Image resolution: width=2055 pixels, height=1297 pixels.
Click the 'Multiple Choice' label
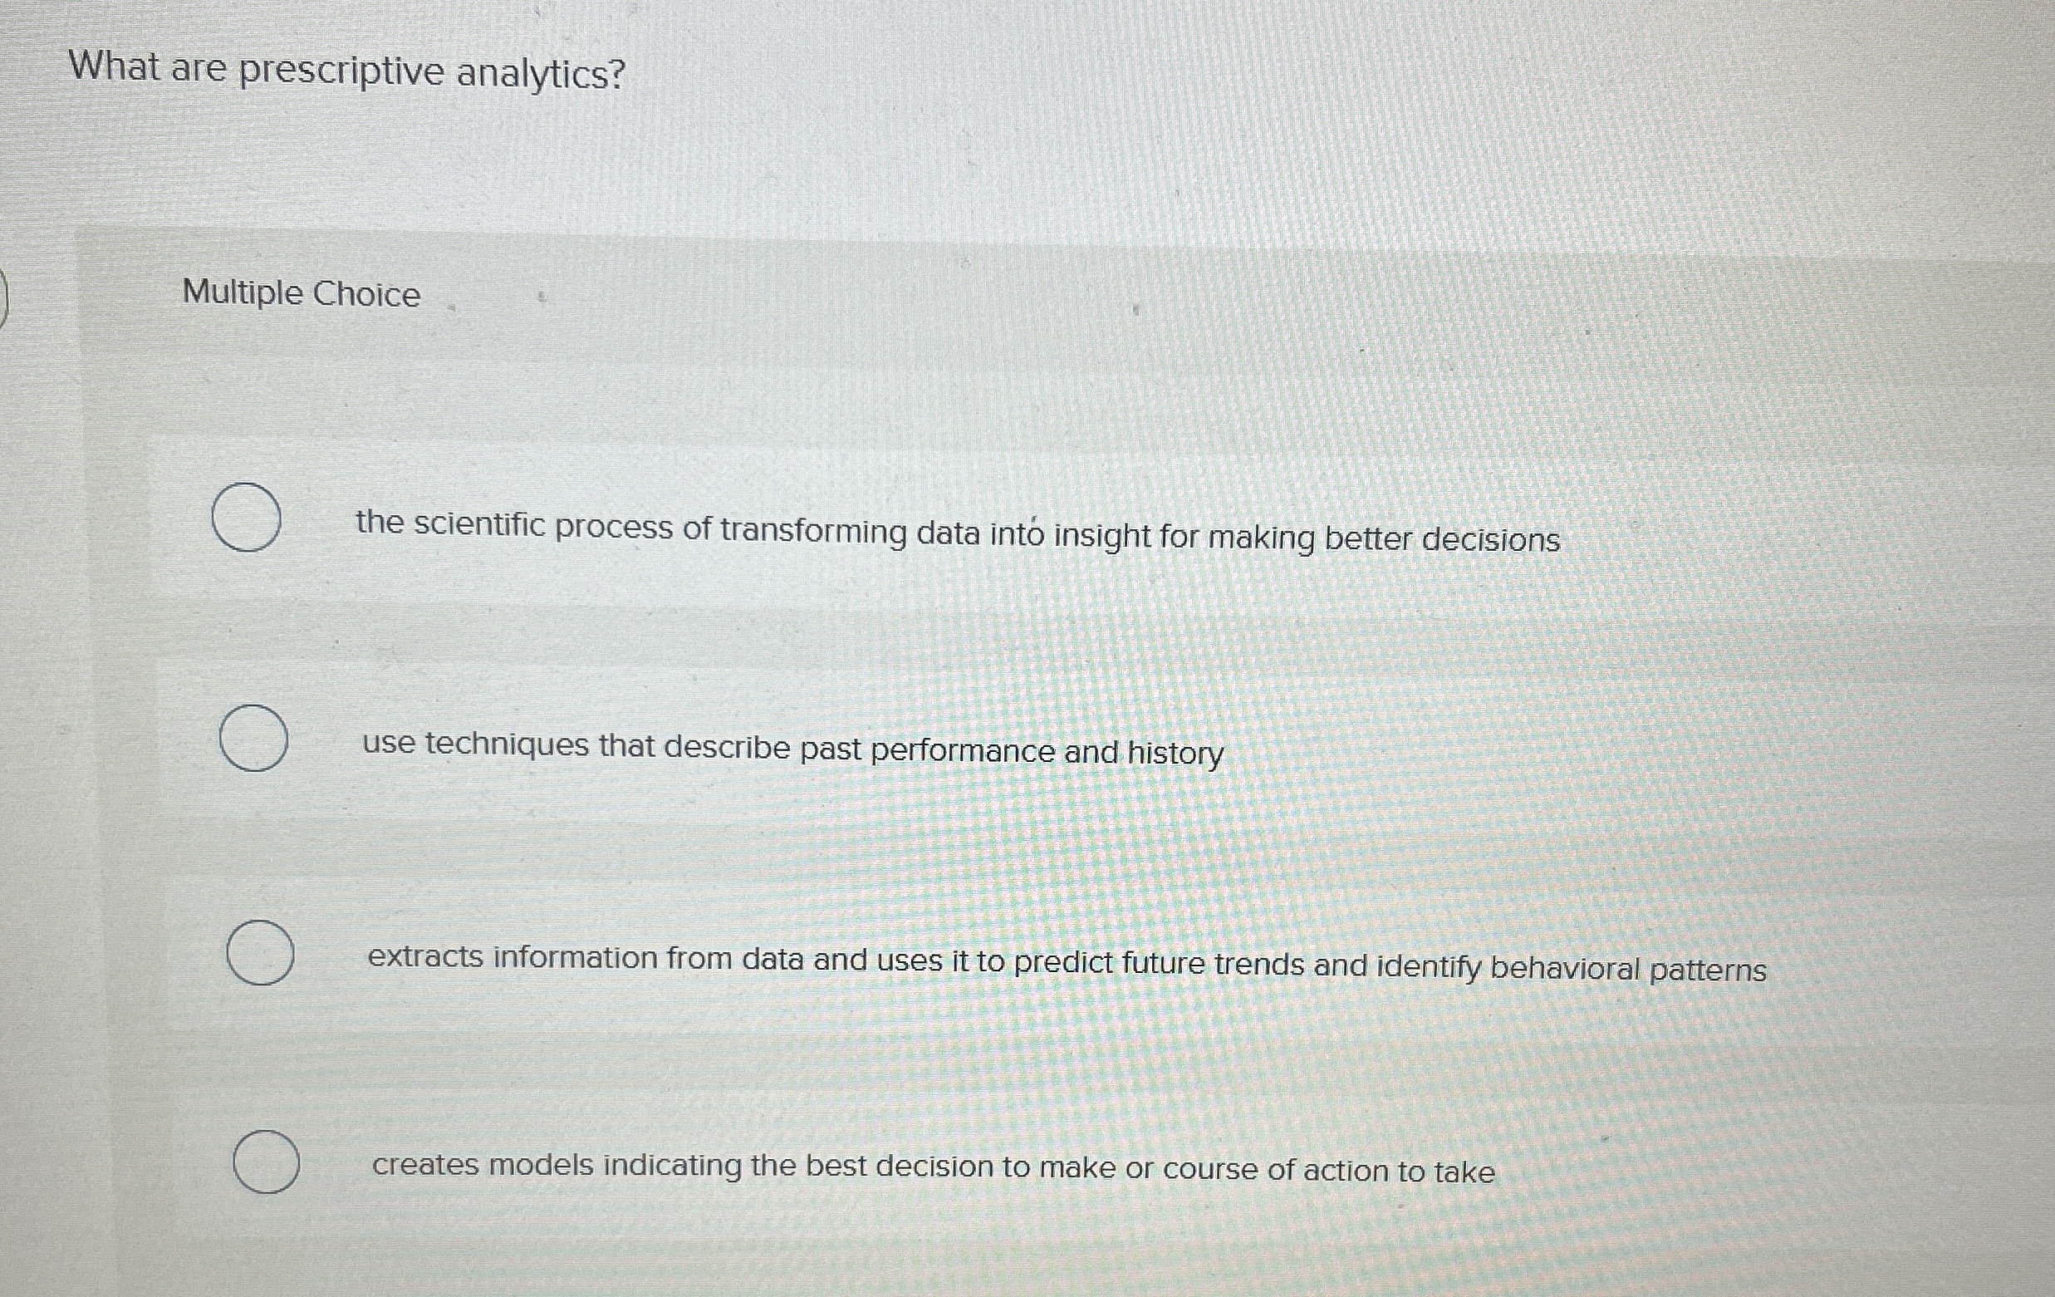coord(300,294)
